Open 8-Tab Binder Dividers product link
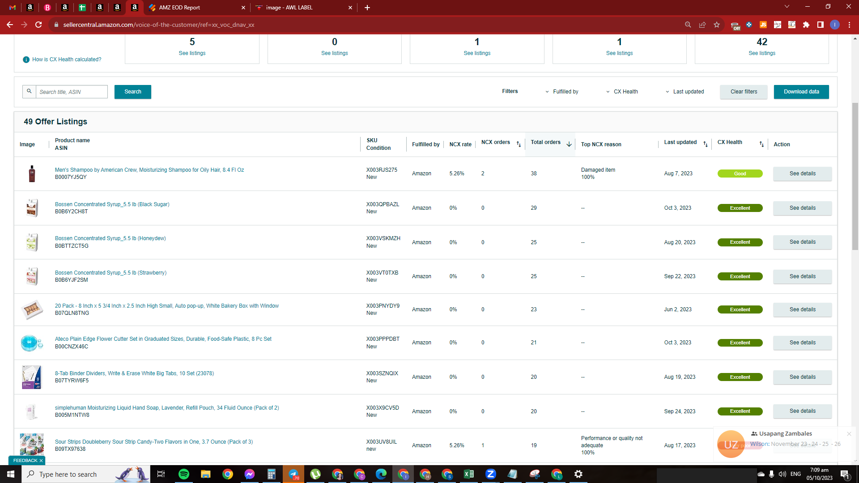 pyautogui.click(x=134, y=373)
